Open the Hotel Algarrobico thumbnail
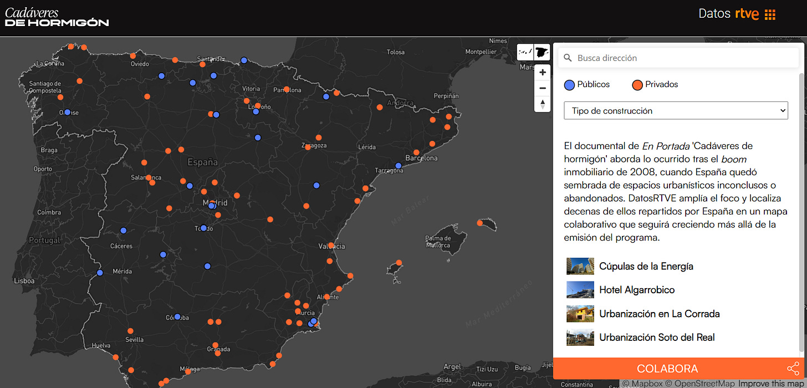 [580, 290]
